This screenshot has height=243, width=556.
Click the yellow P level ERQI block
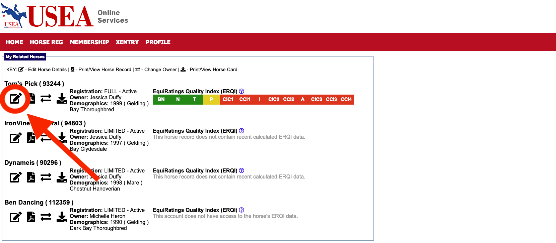(x=211, y=100)
